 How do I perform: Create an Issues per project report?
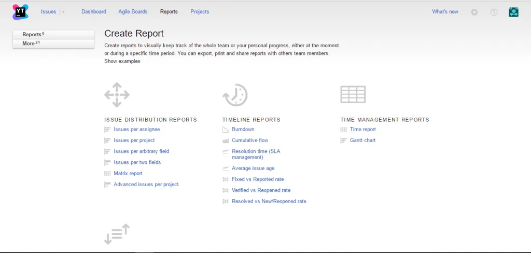134,140
